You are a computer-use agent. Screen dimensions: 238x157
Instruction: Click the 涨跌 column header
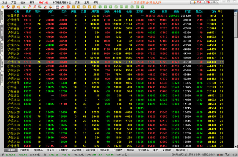coord(106,11)
